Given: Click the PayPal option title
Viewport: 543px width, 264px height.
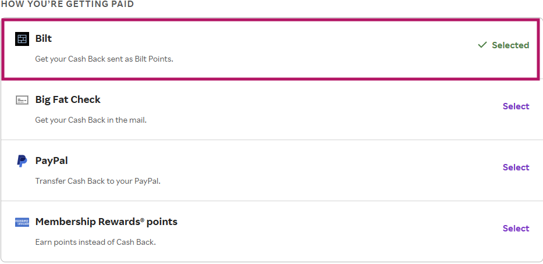Looking at the screenshot, I should point(52,161).
